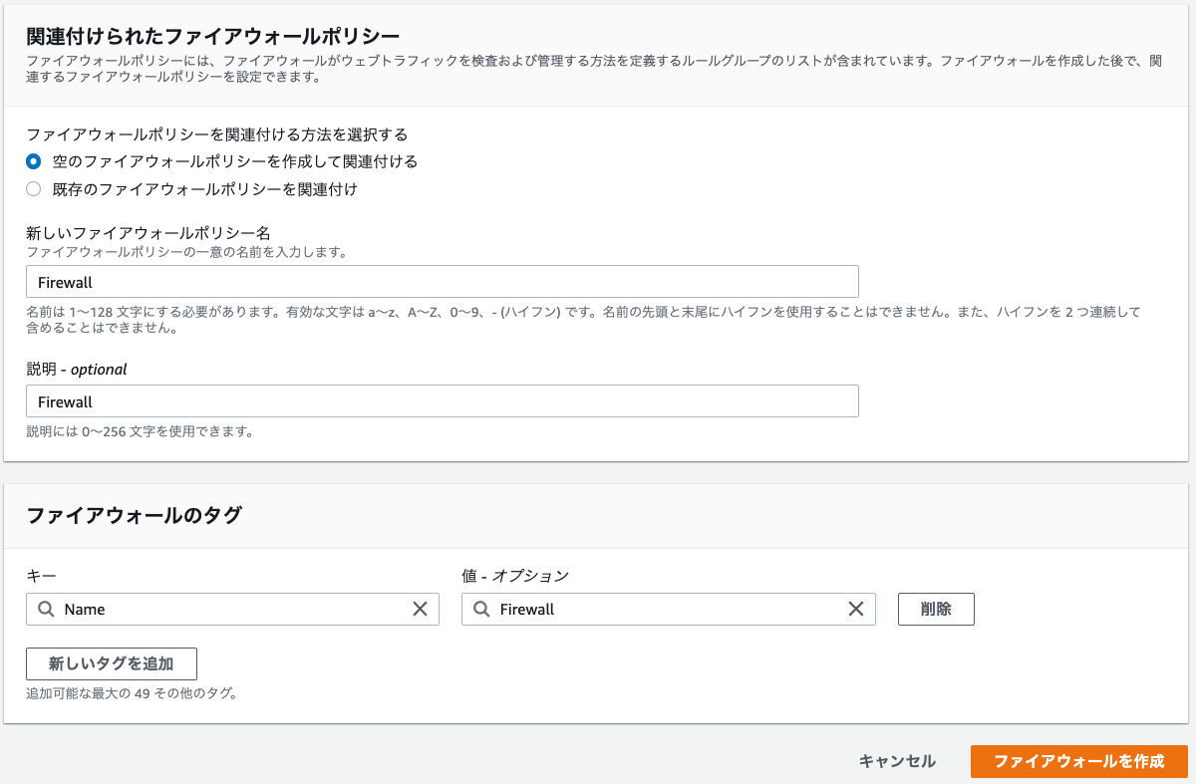Click the 追加可能な最大の 49 その他のタグ text
This screenshot has height=784, width=1196.
(132, 692)
